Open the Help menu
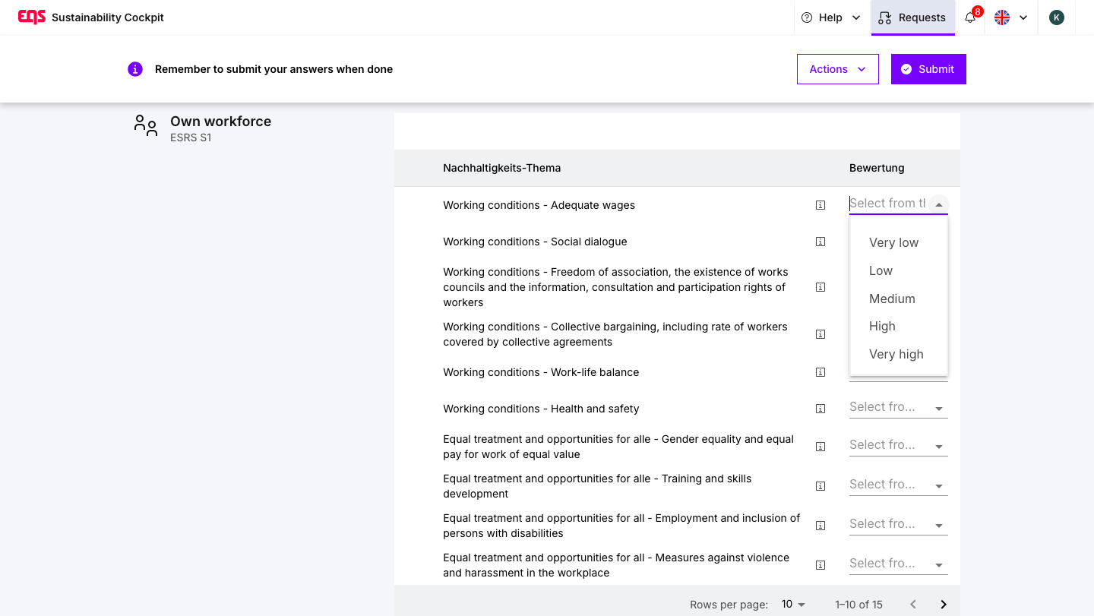This screenshot has height=616, width=1094. (831, 17)
